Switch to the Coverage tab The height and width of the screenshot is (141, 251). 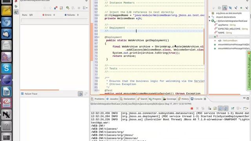(169, 99)
